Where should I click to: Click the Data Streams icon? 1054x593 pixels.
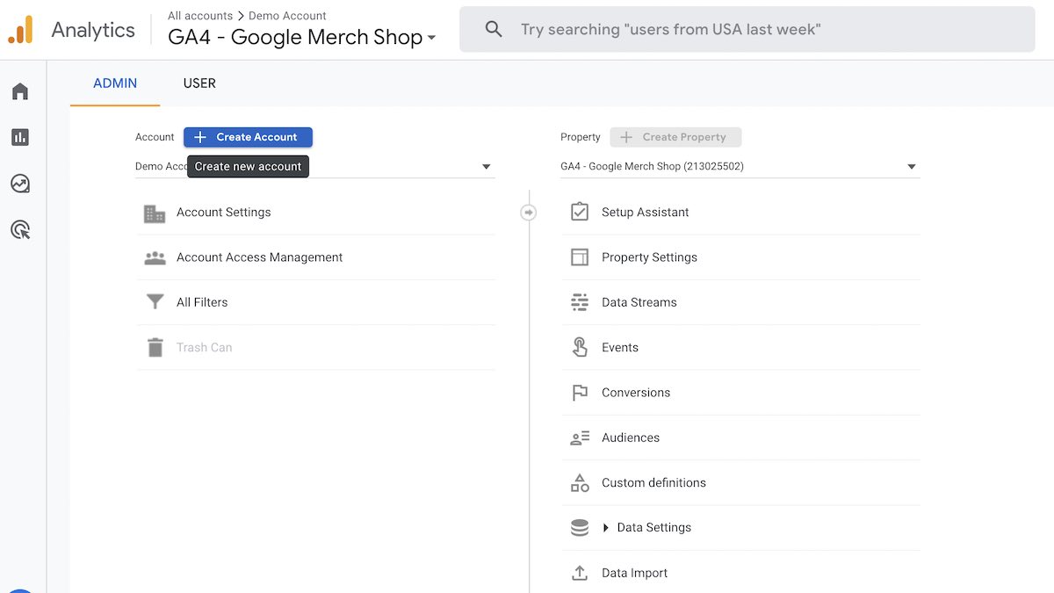580,302
